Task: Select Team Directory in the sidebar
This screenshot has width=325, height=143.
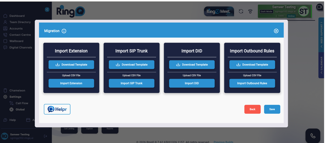Action: click(x=20, y=22)
